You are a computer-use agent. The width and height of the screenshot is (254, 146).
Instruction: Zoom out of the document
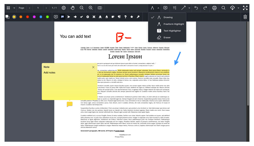(x=82, y=8)
